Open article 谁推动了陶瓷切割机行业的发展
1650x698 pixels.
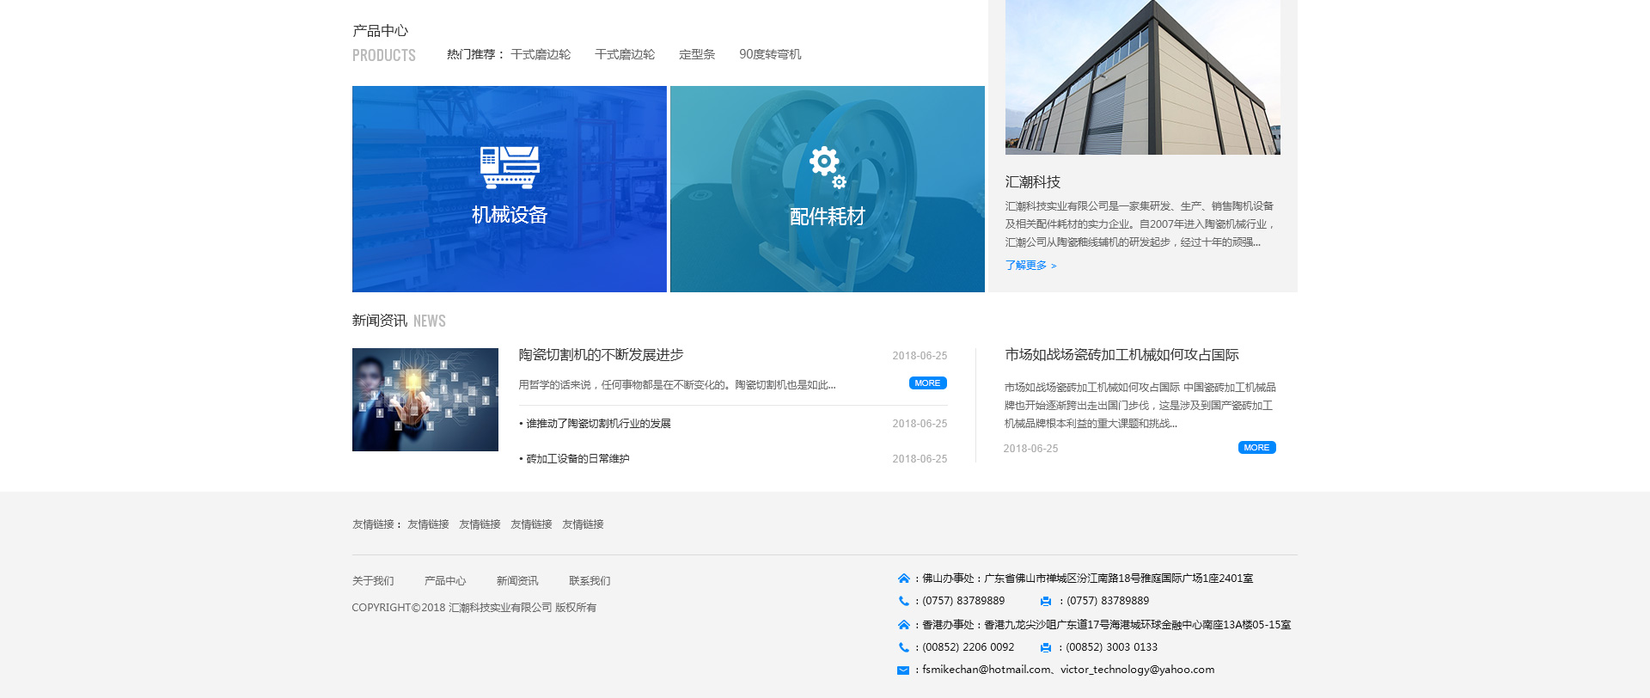point(598,424)
